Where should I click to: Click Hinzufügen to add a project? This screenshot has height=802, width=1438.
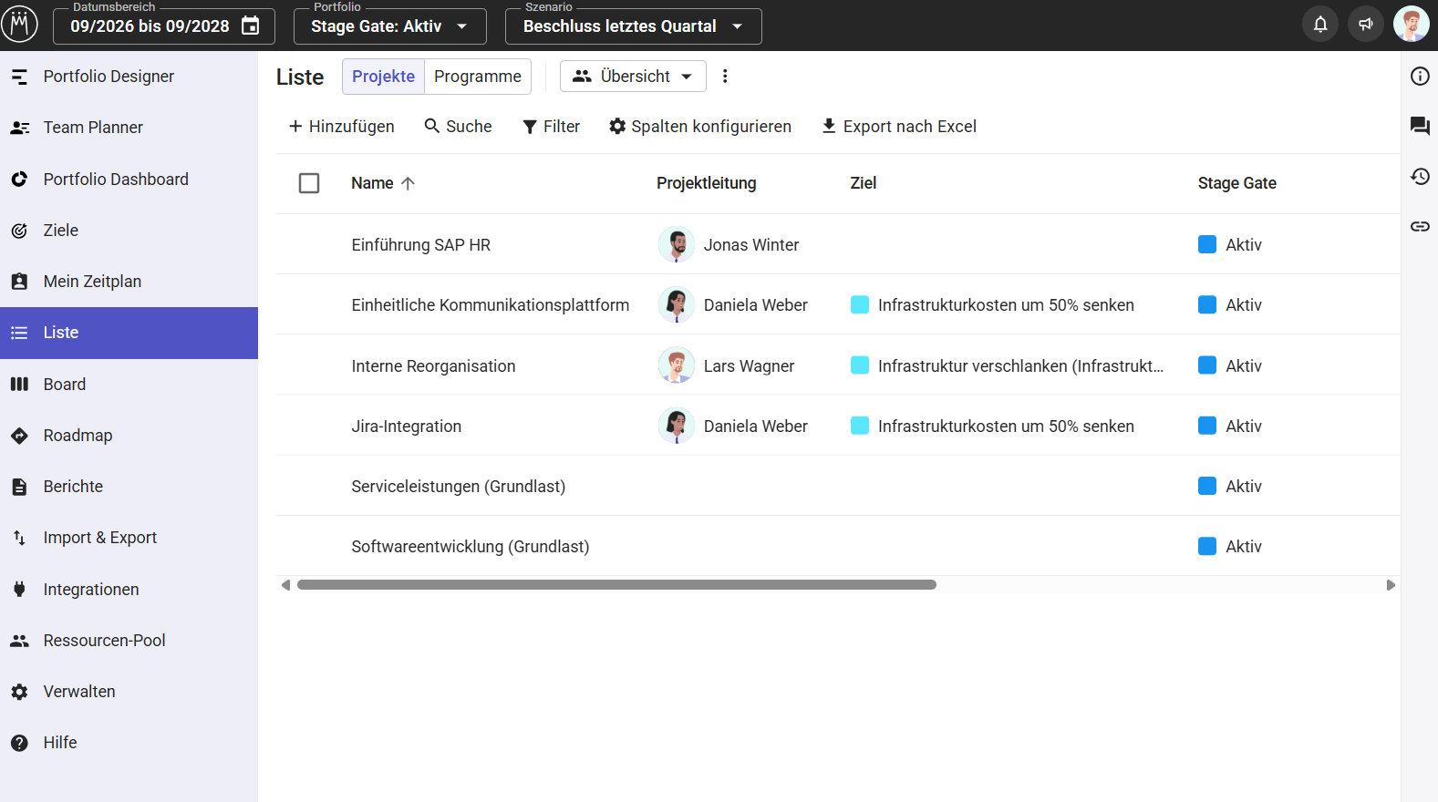[341, 127]
